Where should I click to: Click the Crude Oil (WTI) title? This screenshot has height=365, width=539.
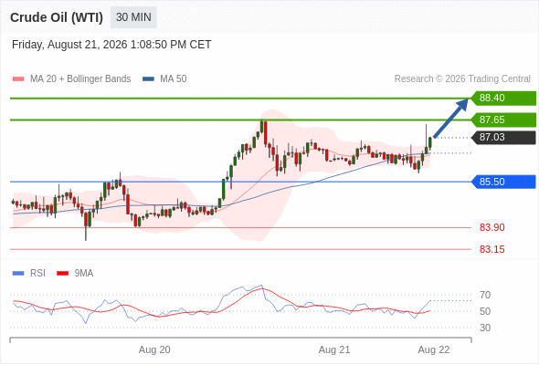57,17
